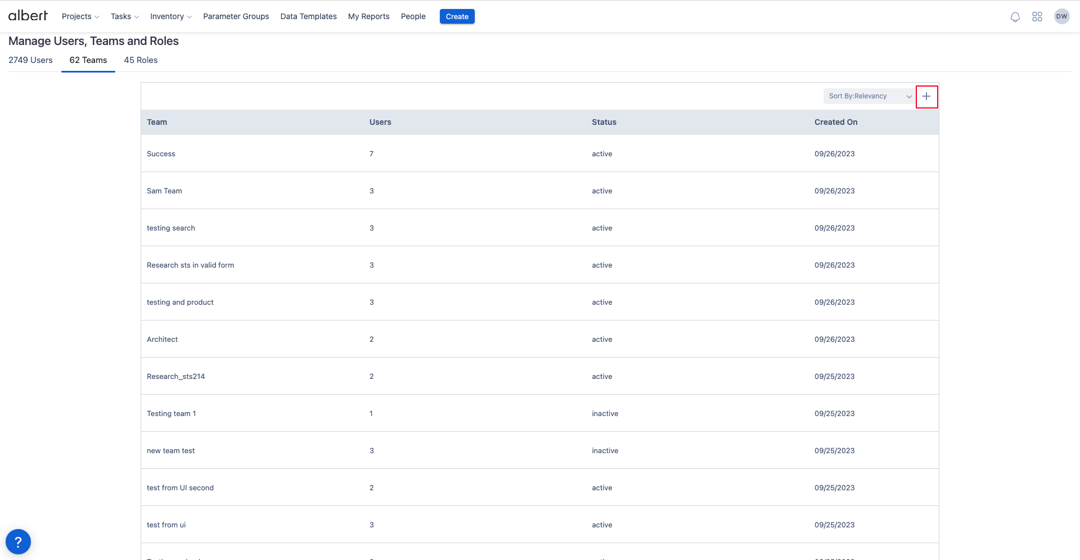The image size is (1080, 560).
Task: Open the Inventory dropdown menu
Action: point(171,16)
